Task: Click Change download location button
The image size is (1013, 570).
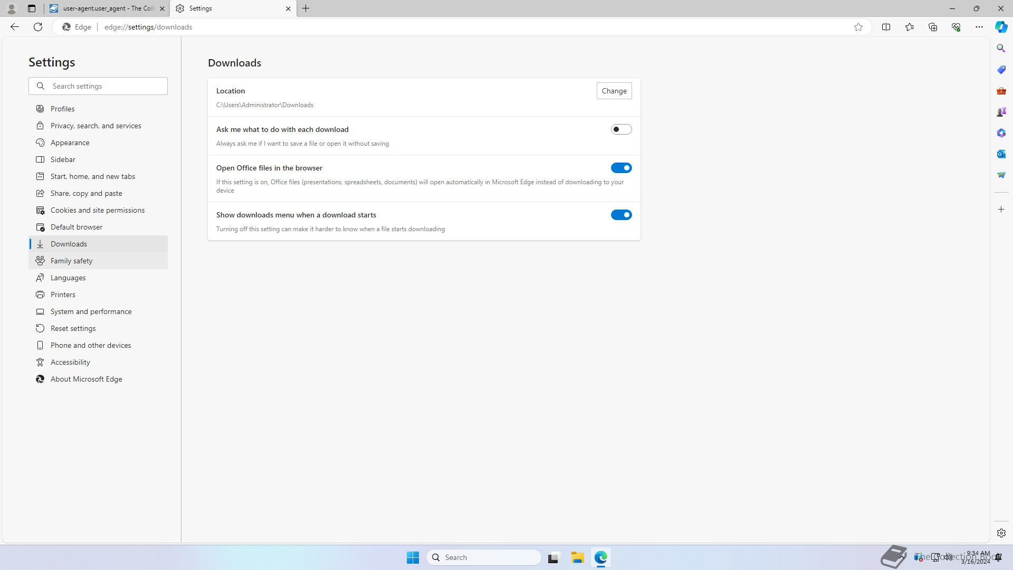Action: coord(614,91)
